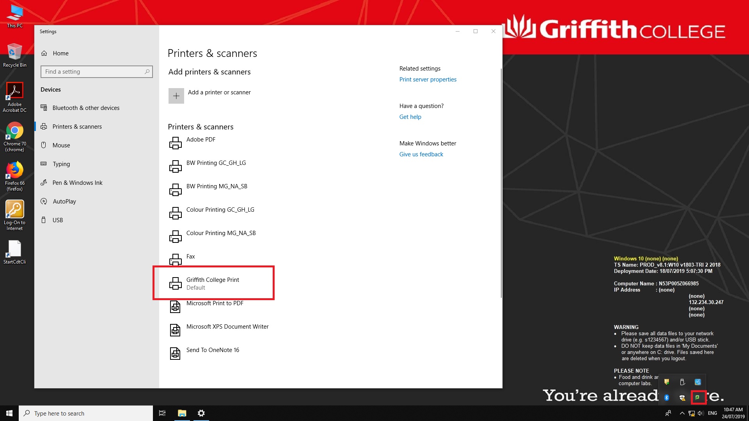Click Give us feedback link
The height and width of the screenshot is (421, 749).
[421, 154]
